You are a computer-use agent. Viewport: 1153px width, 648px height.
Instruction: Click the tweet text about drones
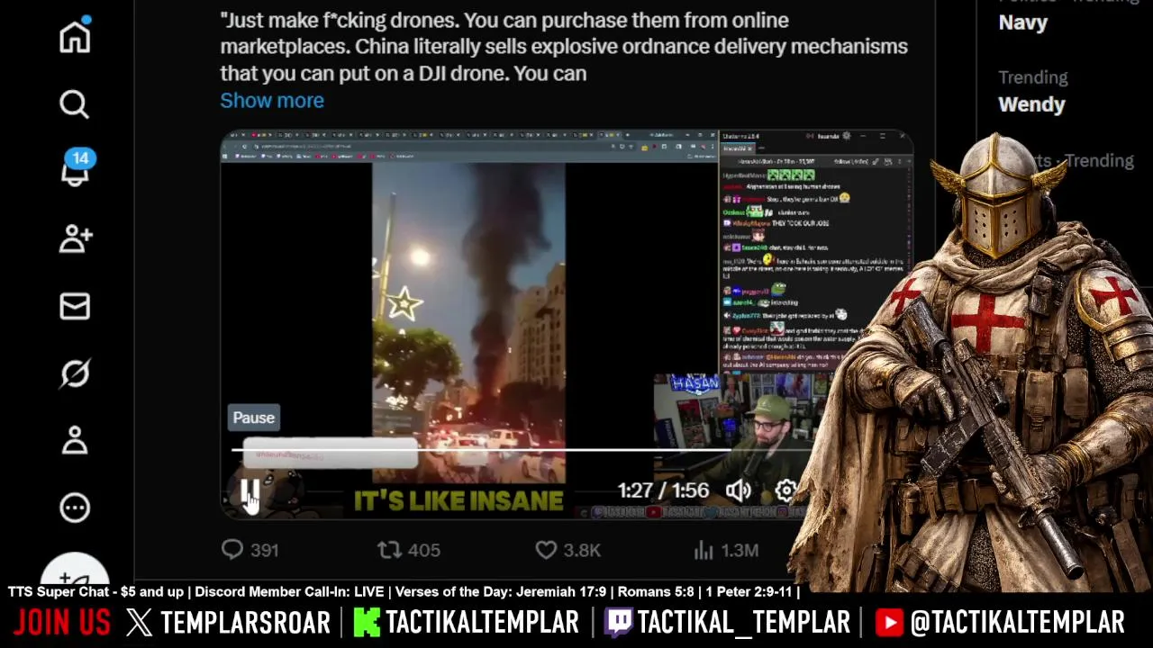point(564,47)
